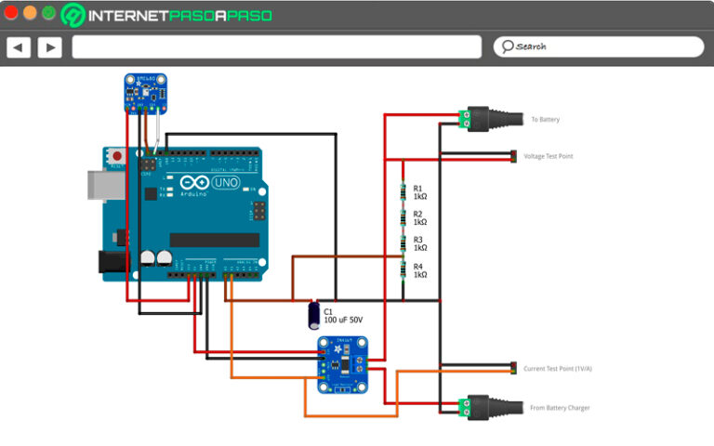The width and height of the screenshot is (714, 446).
Task: Click the InternetPasoAPaso globe logo
Action: [x=73, y=15]
